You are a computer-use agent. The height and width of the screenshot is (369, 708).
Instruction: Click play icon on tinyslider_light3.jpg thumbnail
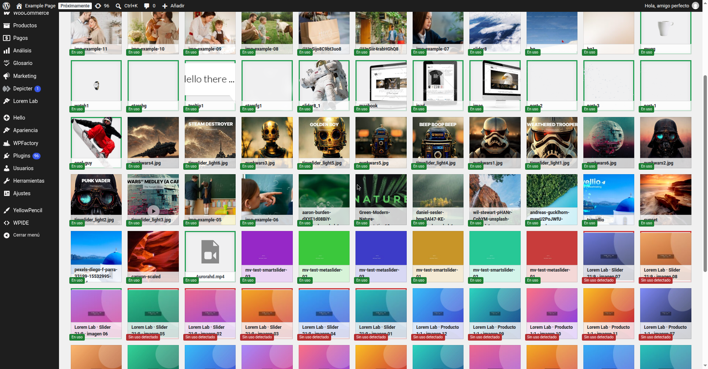pyautogui.click(x=153, y=211)
